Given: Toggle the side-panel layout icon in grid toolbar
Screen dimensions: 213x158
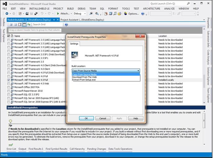Looking at the screenshot, I should [x=20, y=24].
